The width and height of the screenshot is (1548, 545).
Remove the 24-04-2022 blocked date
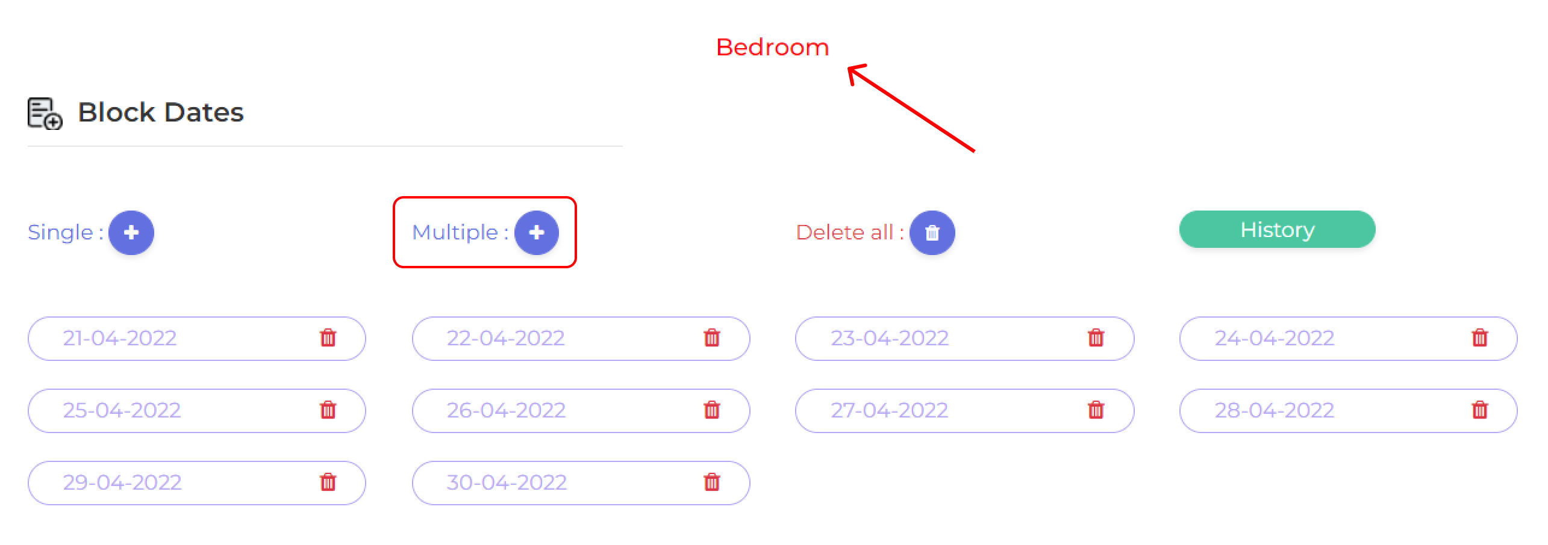1479,338
